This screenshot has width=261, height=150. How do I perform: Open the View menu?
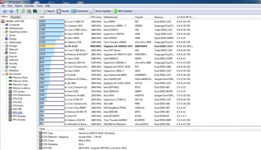point(10,6)
